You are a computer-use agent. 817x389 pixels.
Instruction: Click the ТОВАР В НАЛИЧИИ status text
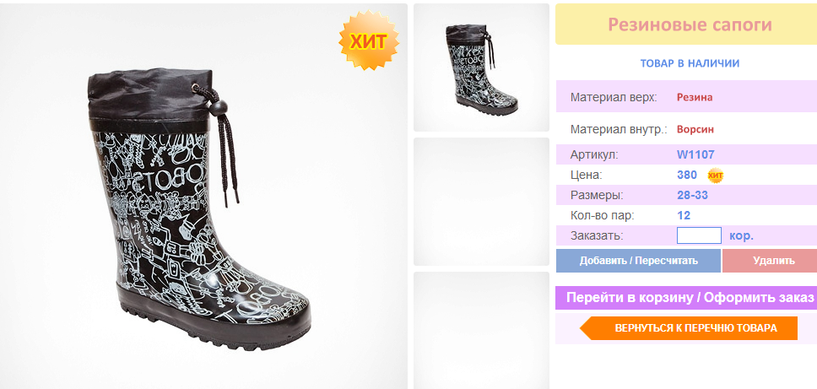coord(690,63)
